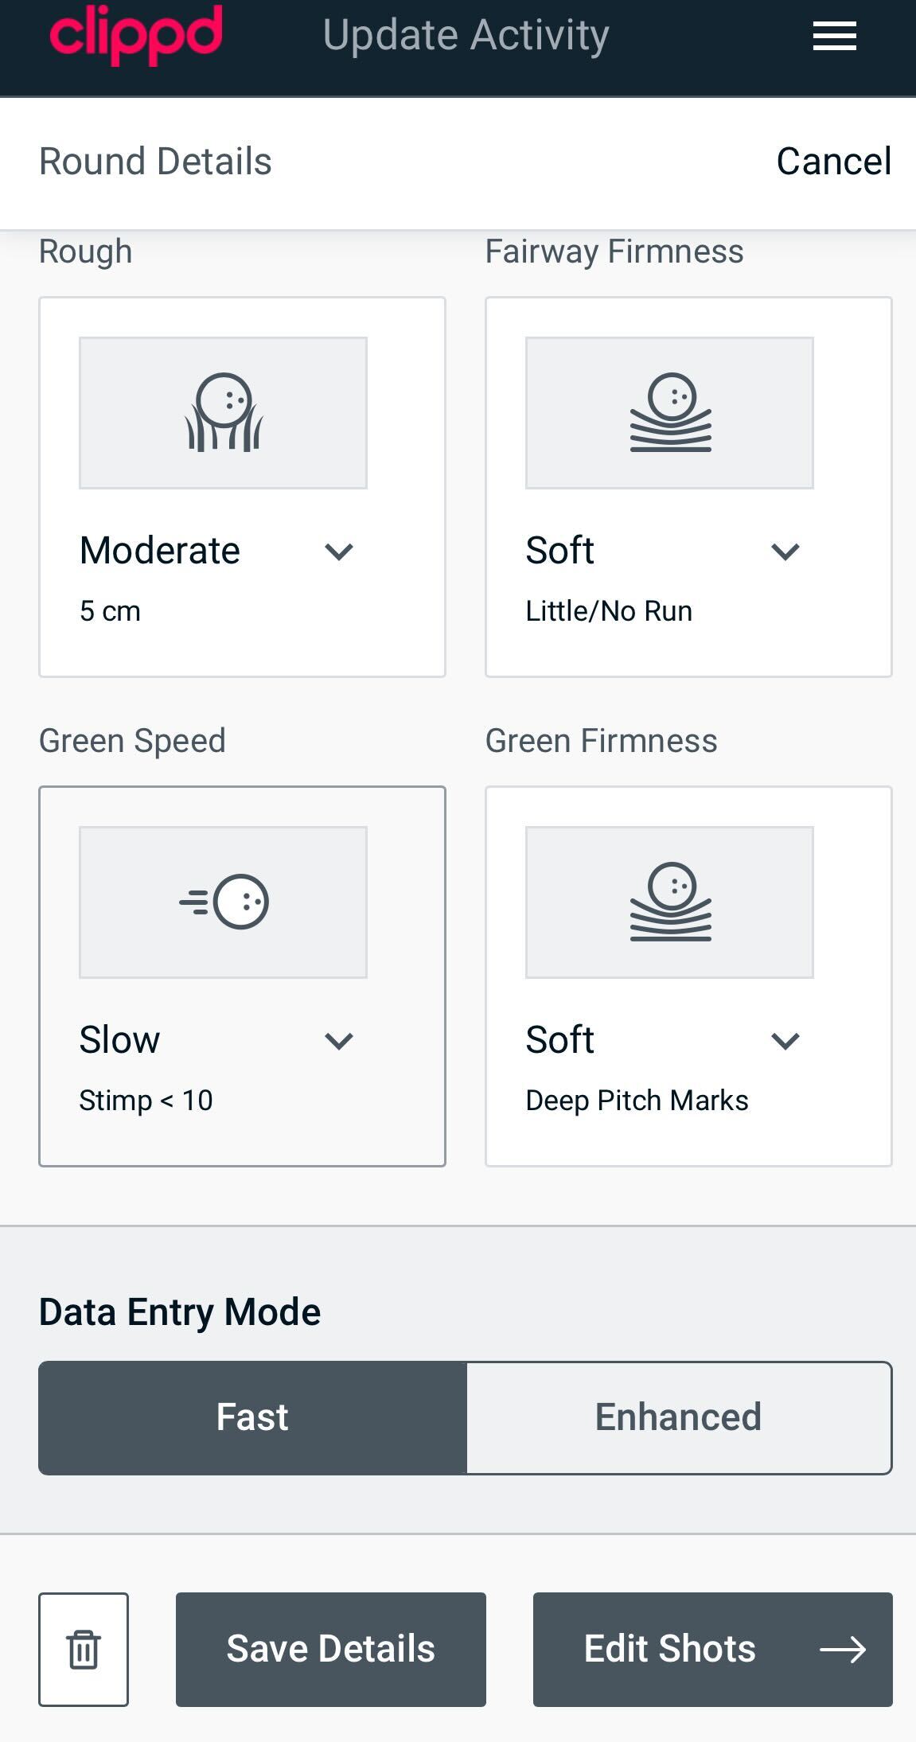This screenshot has height=1742, width=916.
Task: Click the arrow on Edit Shots
Action: 843,1650
